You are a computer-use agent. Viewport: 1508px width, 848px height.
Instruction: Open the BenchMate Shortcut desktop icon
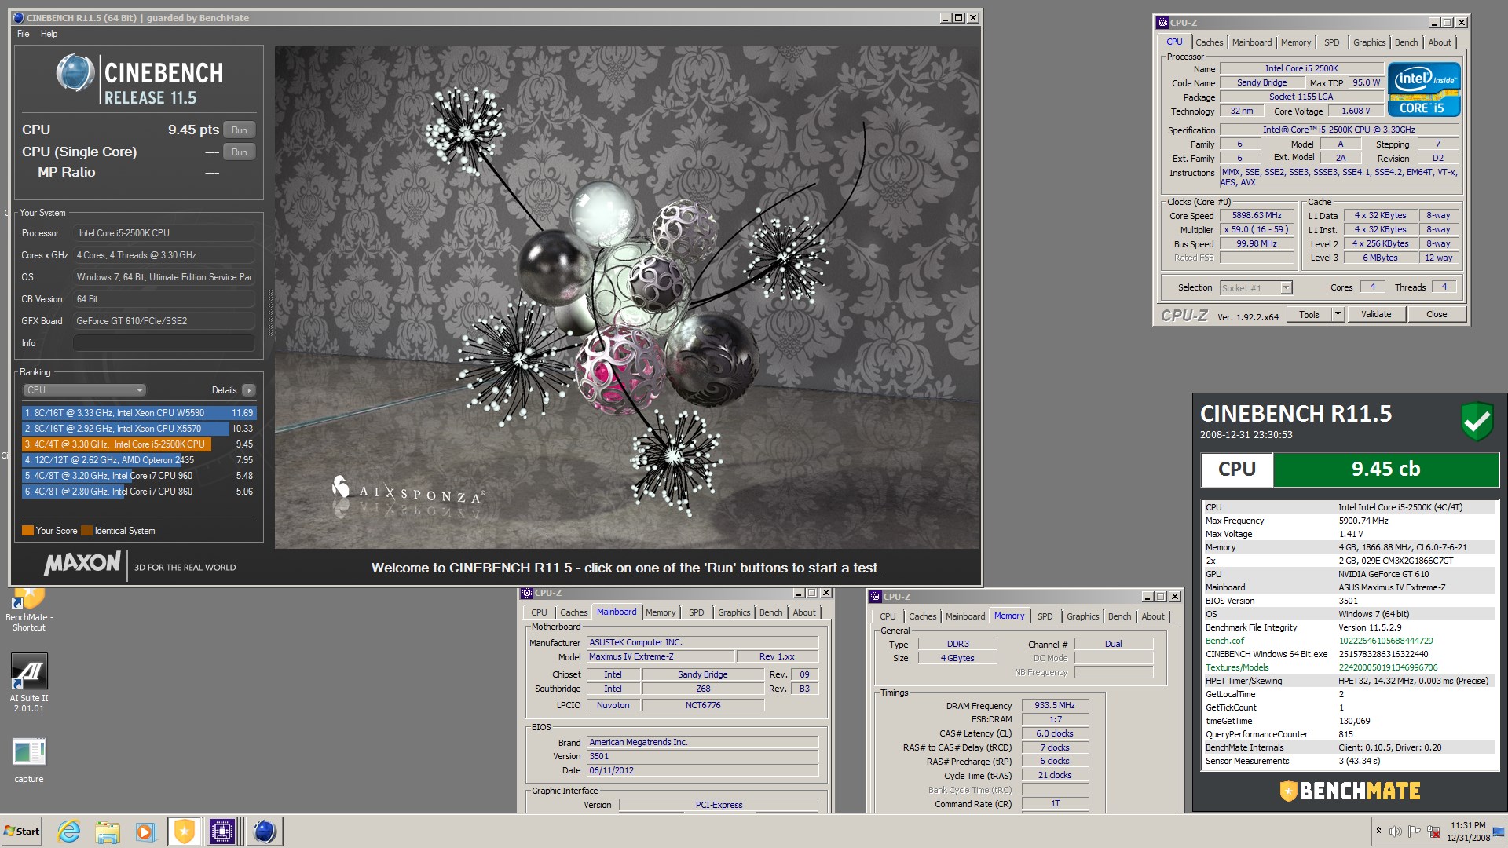pyautogui.click(x=29, y=609)
